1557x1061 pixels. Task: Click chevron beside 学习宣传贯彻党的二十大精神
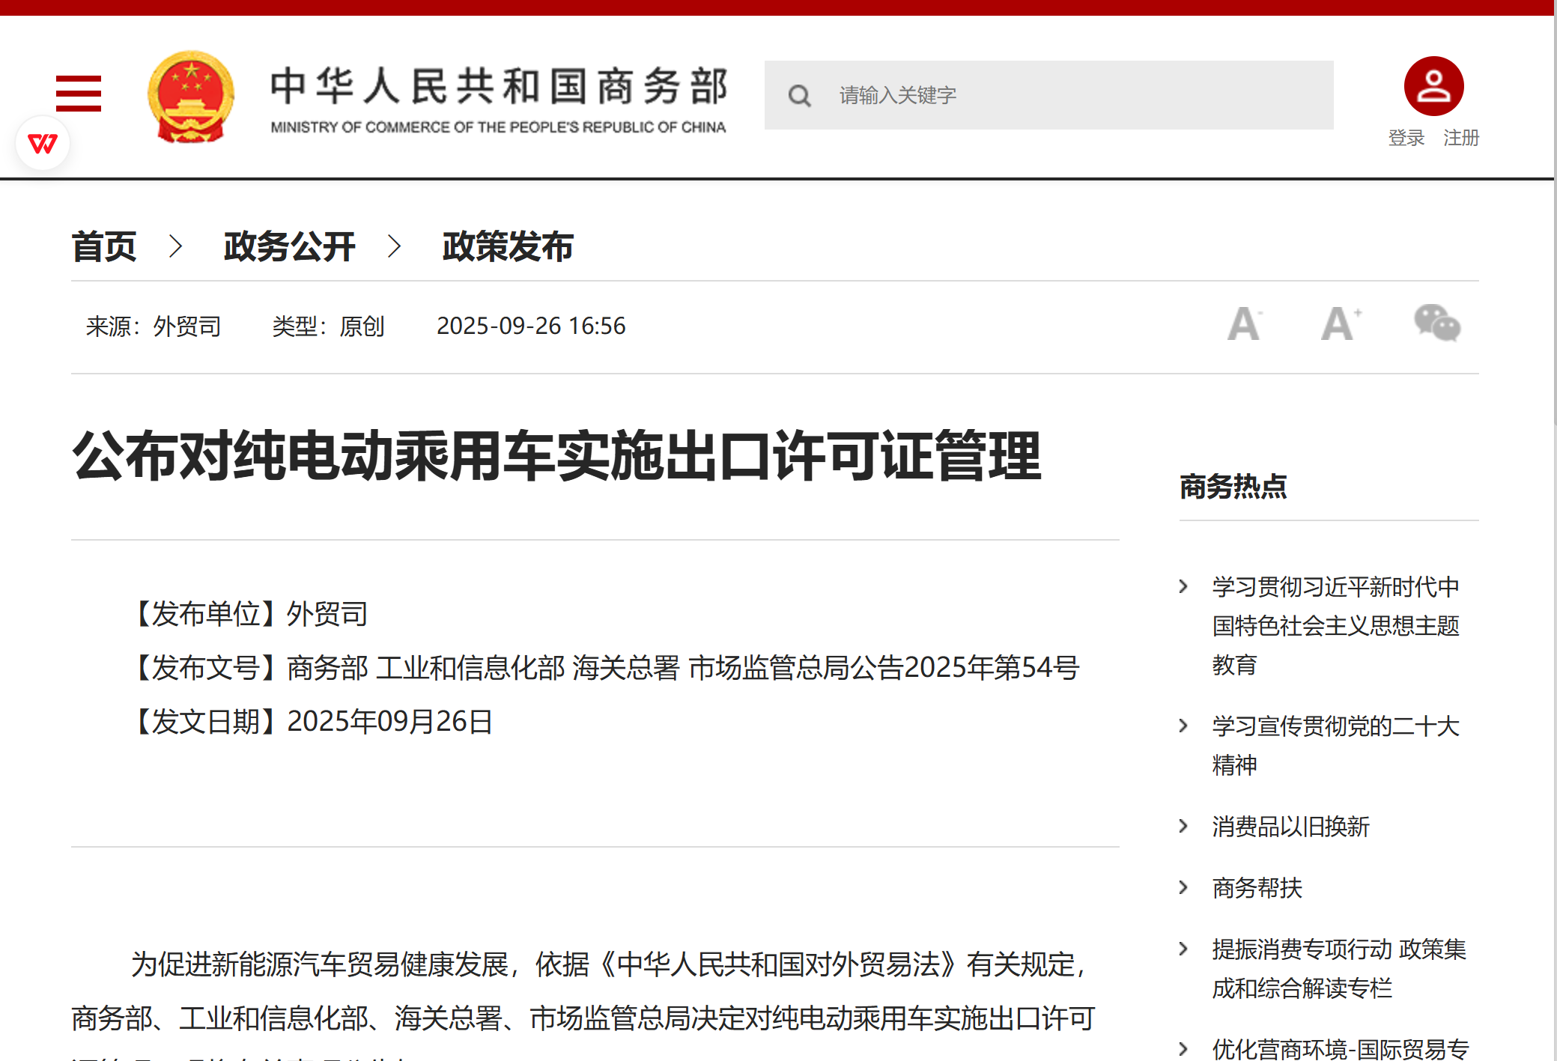point(1183,726)
